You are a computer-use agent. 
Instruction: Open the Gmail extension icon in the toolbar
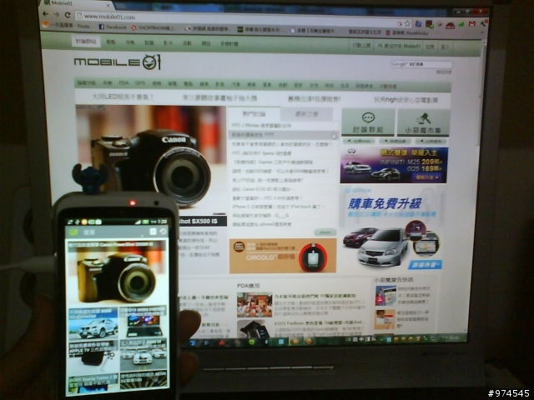pos(471,24)
